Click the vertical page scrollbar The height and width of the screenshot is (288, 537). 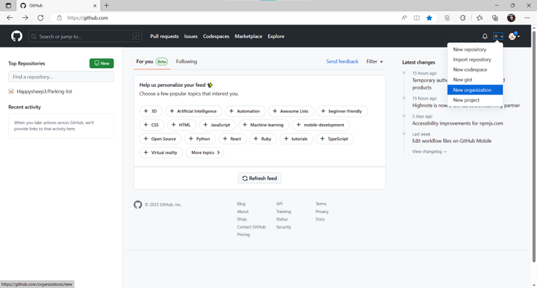(533, 147)
